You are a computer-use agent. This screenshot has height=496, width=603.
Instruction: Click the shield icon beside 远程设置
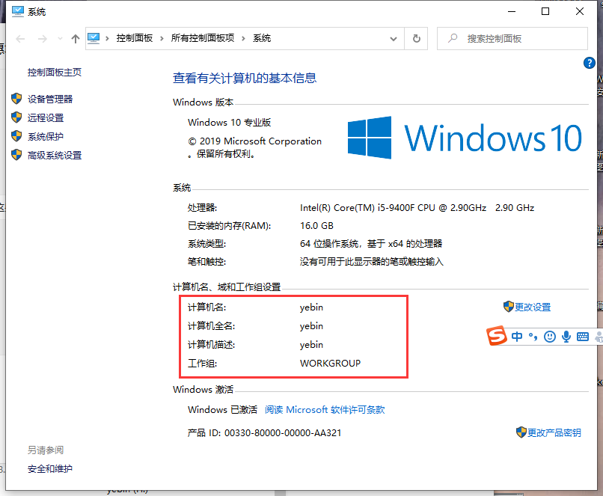click(16, 117)
